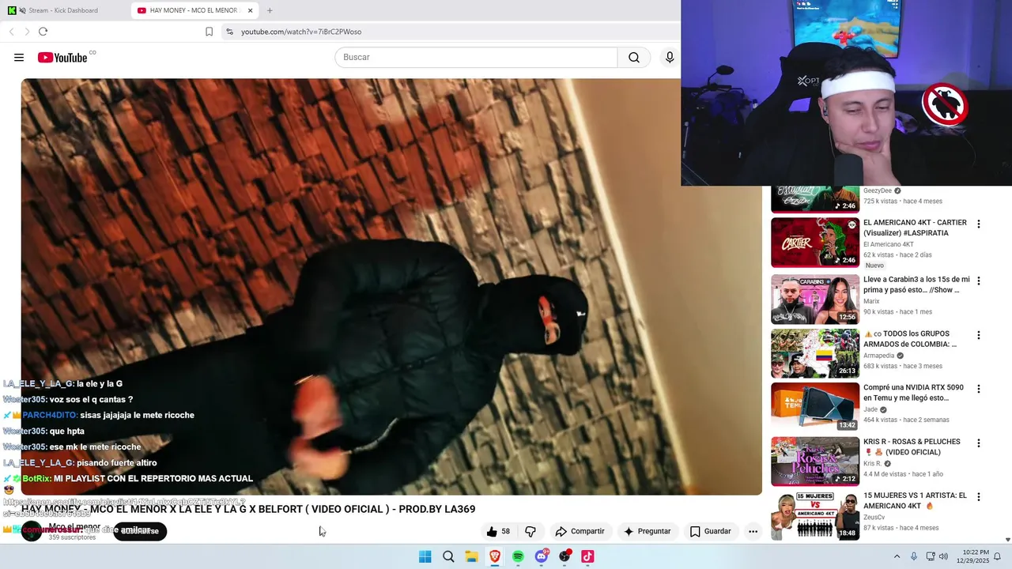1012x569 pixels.
Task: Click the video title HAY MONEY heading
Action: click(248, 509)
